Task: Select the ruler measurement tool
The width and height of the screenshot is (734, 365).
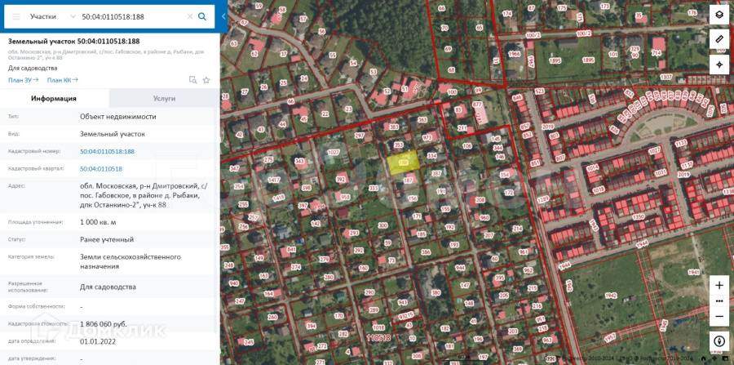Action: coord(719,39)
